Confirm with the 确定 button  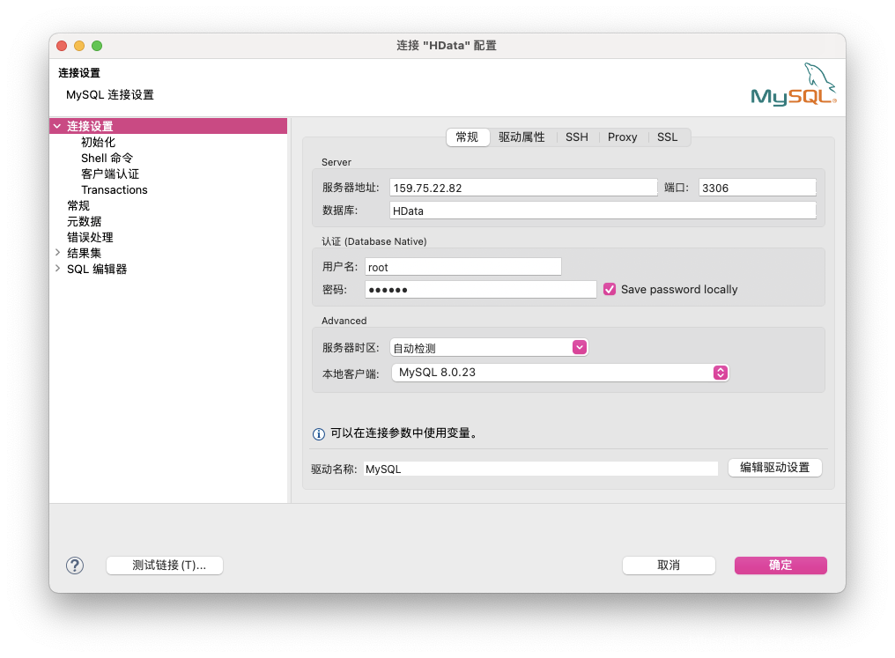click(x=780, y=566)
